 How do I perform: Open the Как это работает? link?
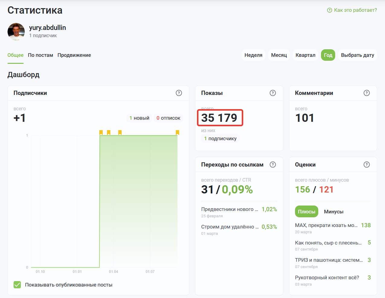352,10
